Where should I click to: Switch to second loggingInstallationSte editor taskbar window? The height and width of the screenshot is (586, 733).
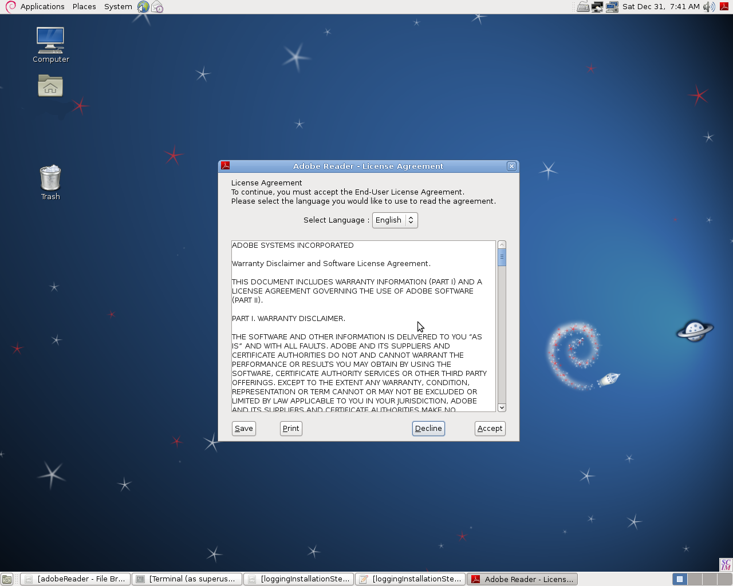(410, 579)
